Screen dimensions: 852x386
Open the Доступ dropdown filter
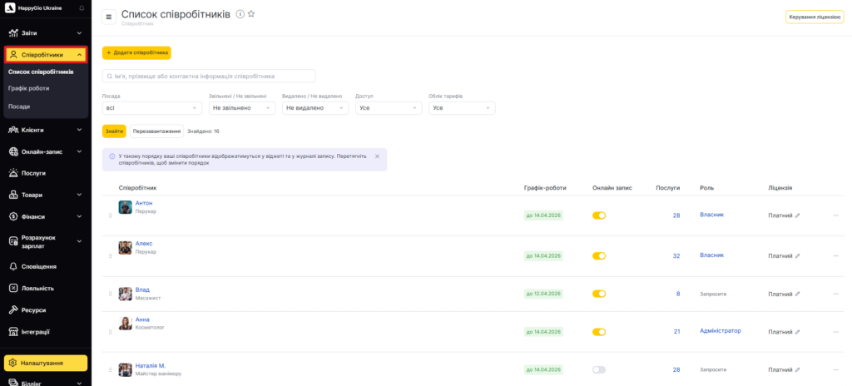point(388,108)
